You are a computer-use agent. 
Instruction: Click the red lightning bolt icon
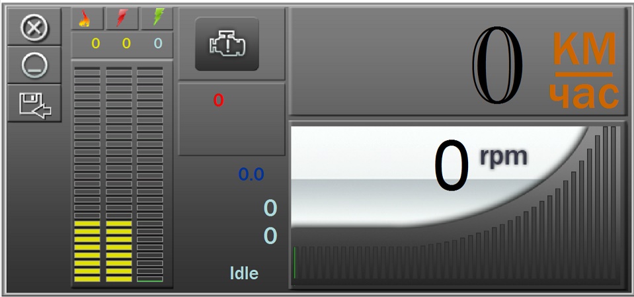click(122, 19)
